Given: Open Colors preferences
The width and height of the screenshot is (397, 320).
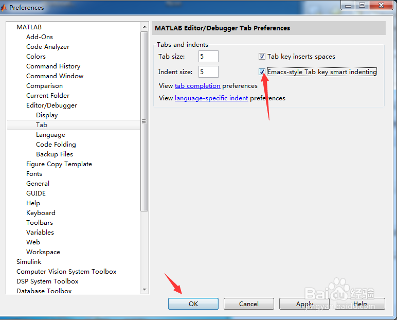Looking at the screenshot, I should 36,57.
